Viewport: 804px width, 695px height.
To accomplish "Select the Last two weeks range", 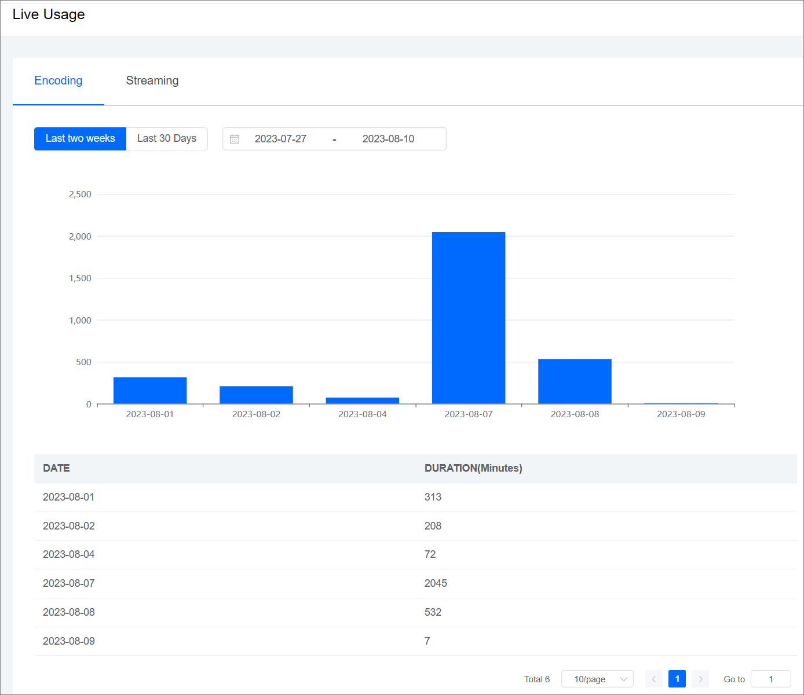I will pos(80,139).
